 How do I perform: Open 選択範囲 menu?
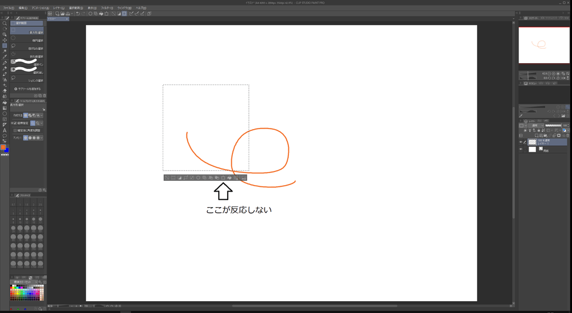coord(76,8)
